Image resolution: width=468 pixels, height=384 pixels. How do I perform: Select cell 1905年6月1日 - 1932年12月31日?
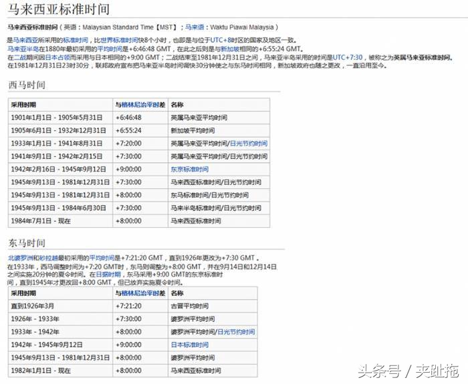tap(60, 131)
